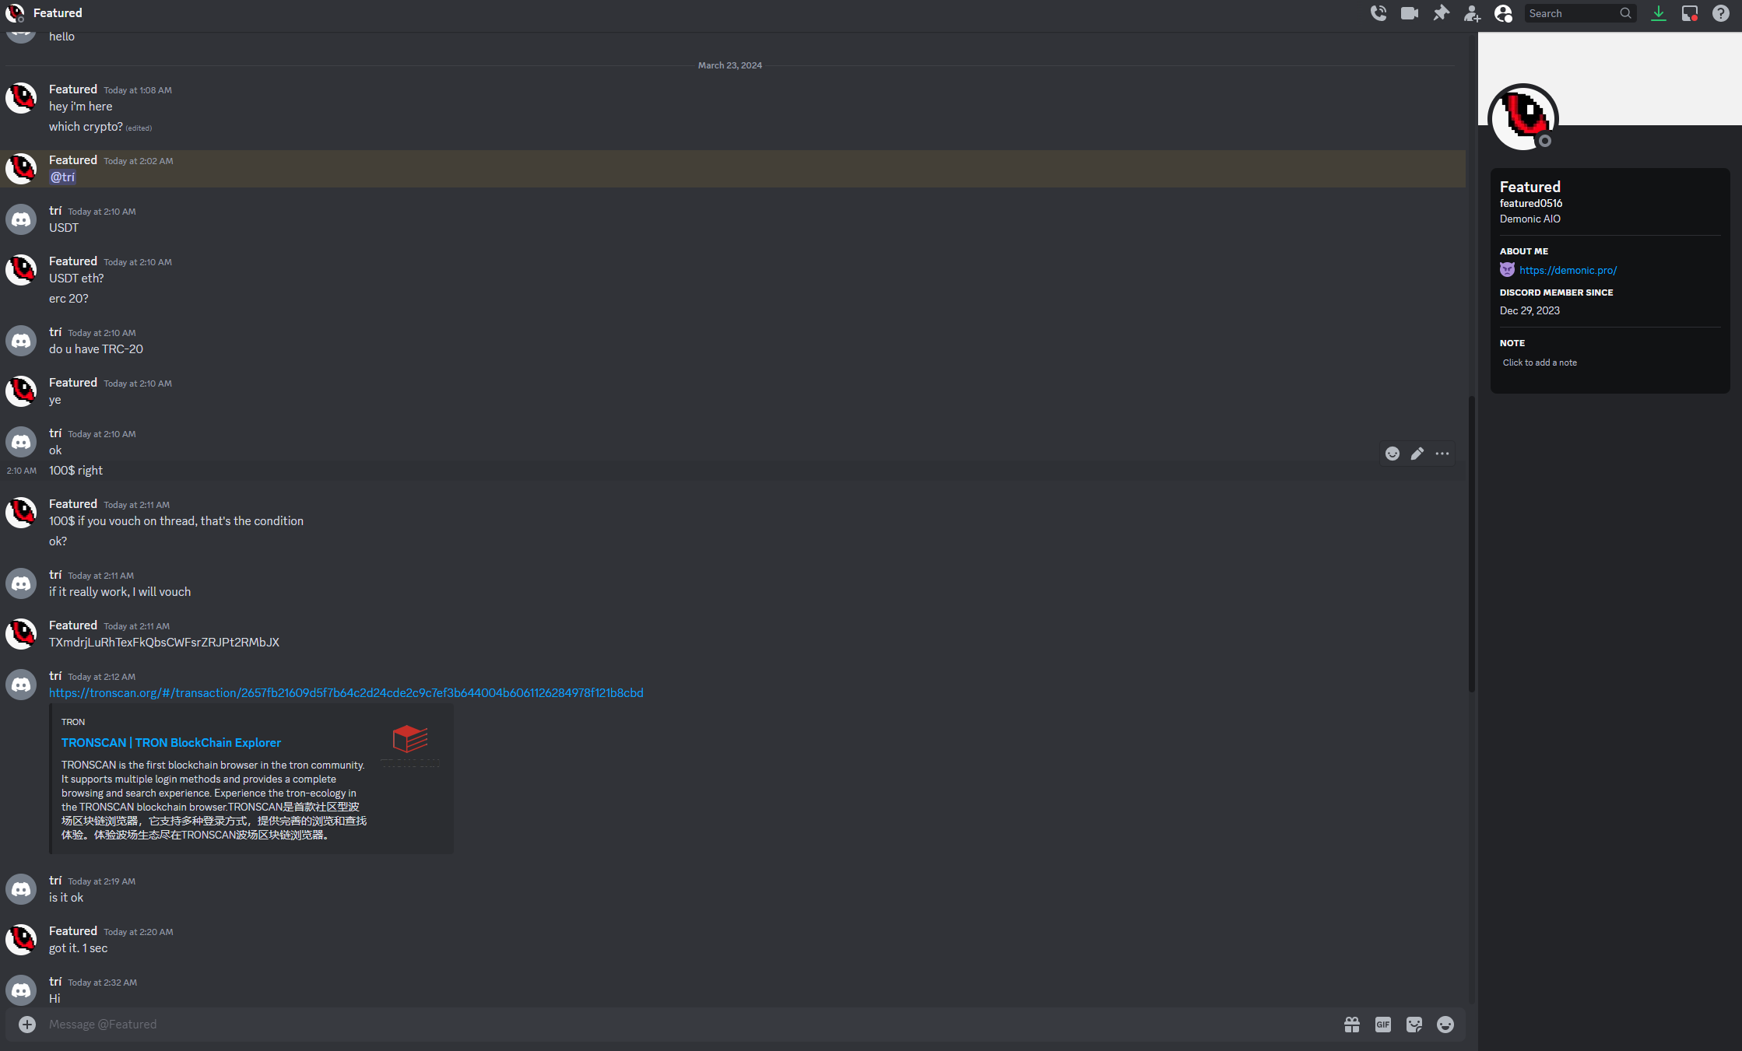Image resolution: width=1742 pixels, height=1051 pixels.
Task: Open the more options ellipsis menu
Action: tap(1442, 451)
